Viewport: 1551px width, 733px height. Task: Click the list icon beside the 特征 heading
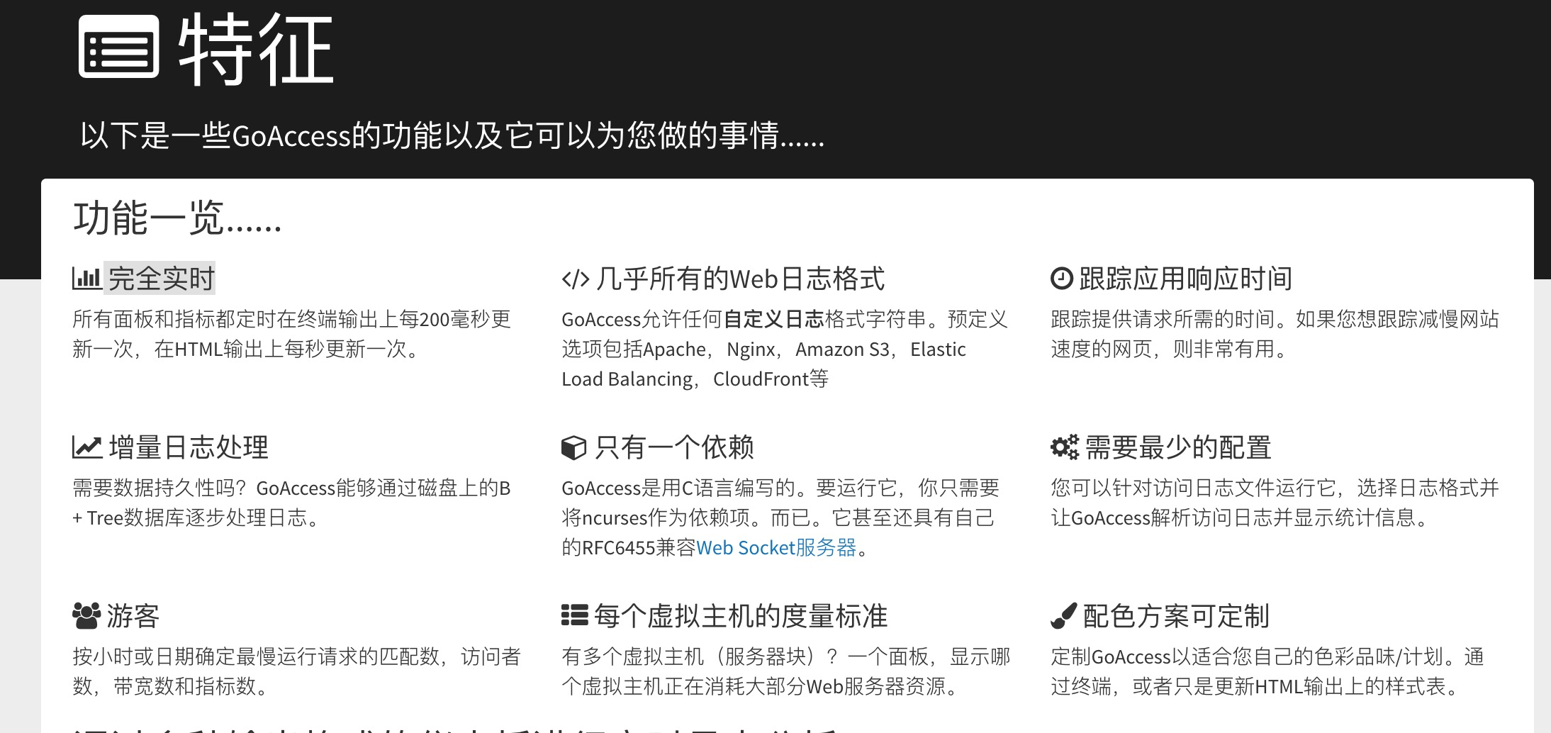(x=118, y=46)
